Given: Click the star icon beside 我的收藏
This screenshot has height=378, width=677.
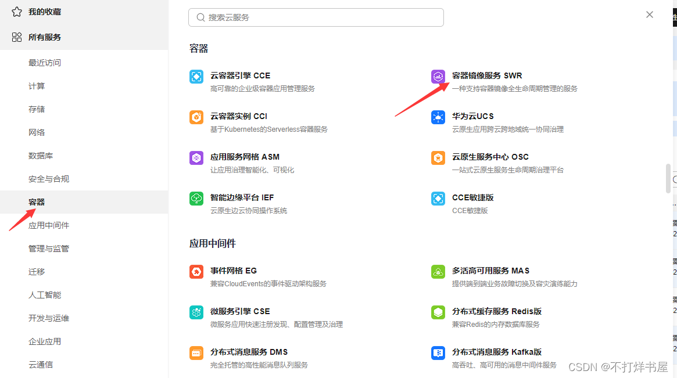Looking at the screenshot, I should [x=17, y=12].
